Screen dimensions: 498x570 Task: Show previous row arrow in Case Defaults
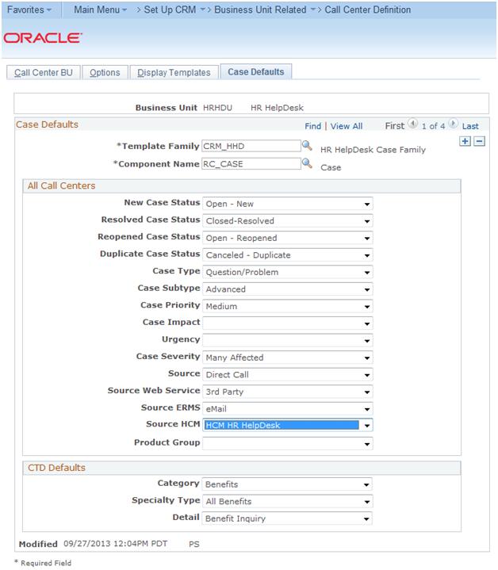tap(412, 124)
